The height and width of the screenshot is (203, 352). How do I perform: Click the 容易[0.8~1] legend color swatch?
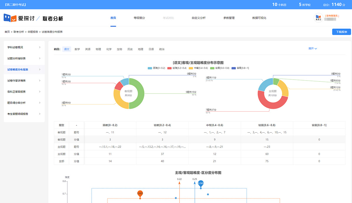234,68
